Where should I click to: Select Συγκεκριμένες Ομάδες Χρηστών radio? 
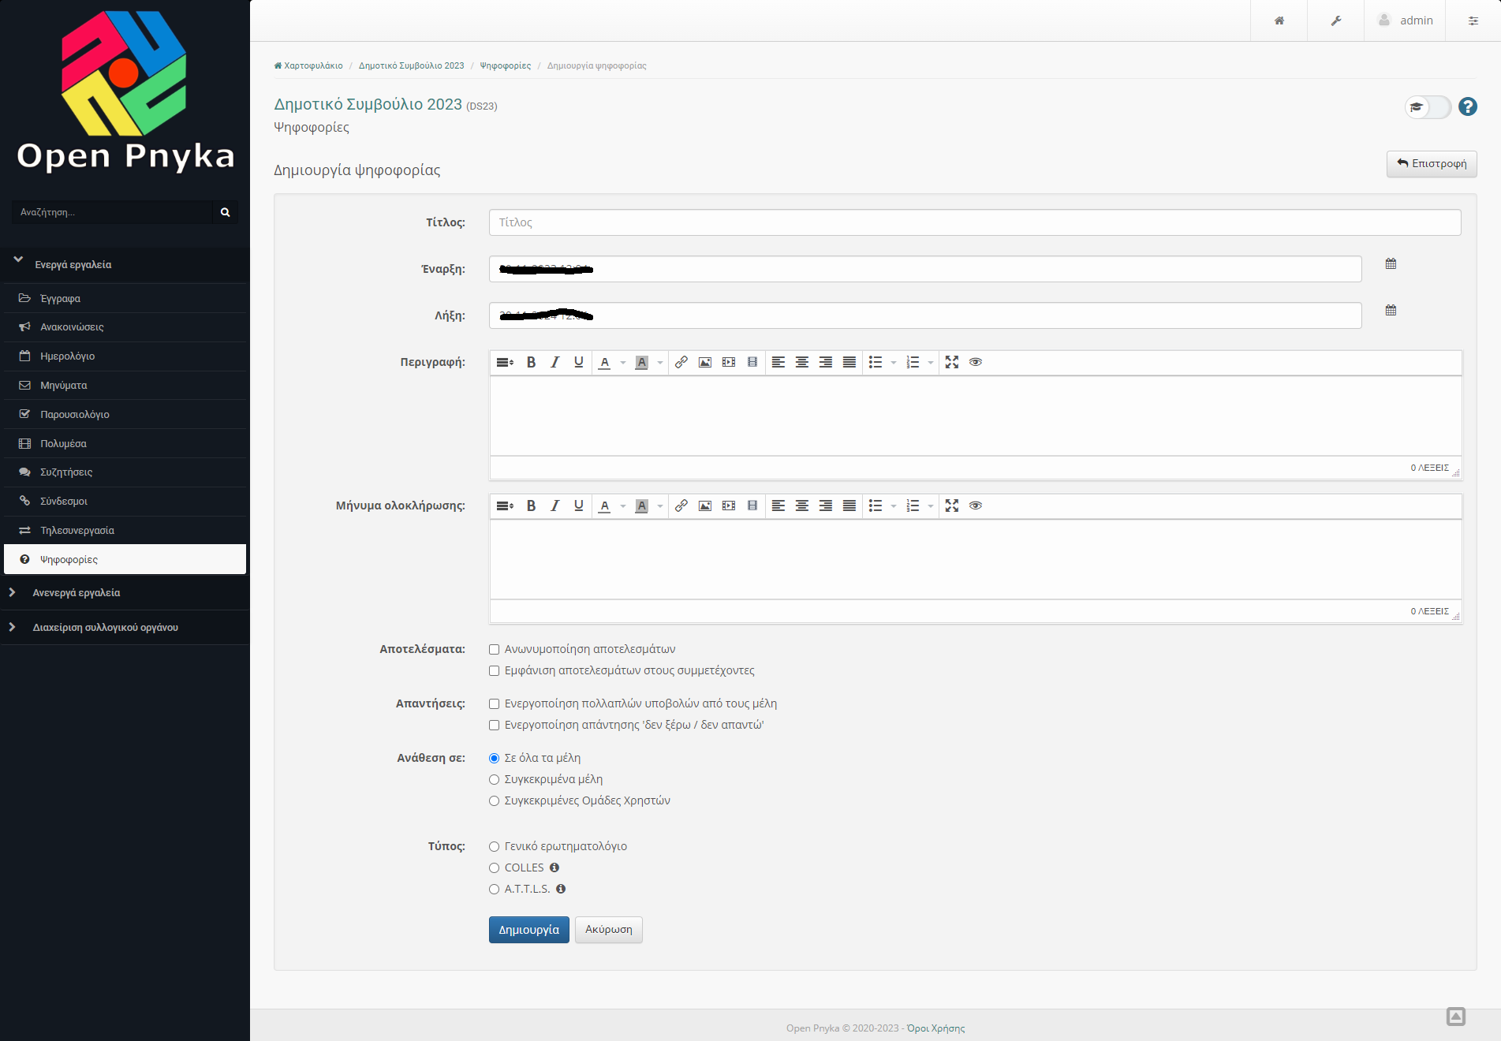(494, 801)
